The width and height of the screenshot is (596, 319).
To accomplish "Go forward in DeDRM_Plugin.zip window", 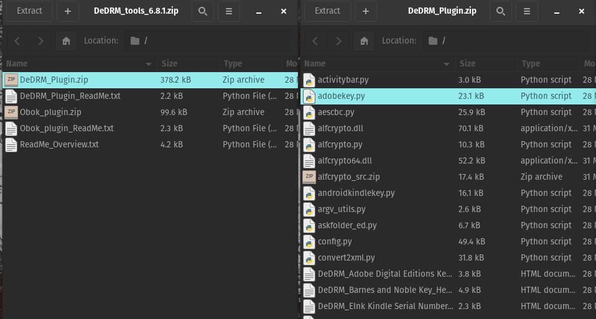I will pos(338,40).
